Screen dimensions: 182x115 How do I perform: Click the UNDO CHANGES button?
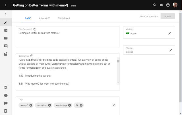pos(149,17)
